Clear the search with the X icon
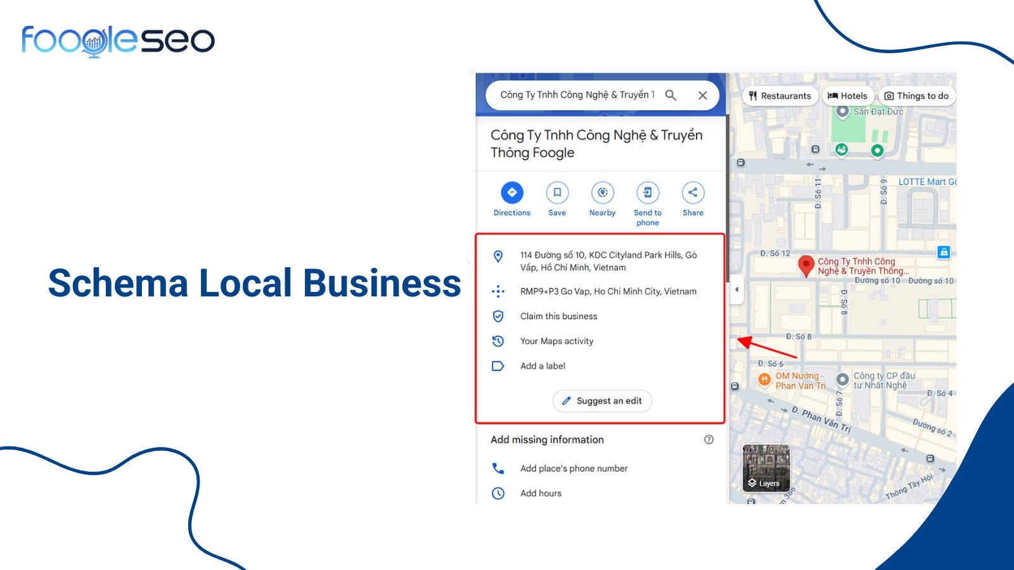 click(x=702, y=95)
